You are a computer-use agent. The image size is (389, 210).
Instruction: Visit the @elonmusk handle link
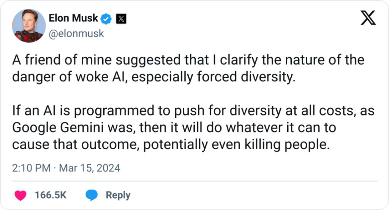(76, 33)
